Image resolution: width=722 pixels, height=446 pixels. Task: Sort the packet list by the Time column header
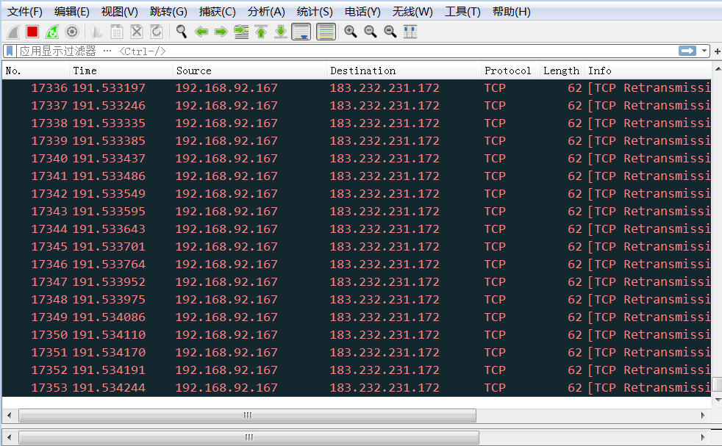pyautogui.click(x=121, y=71)
